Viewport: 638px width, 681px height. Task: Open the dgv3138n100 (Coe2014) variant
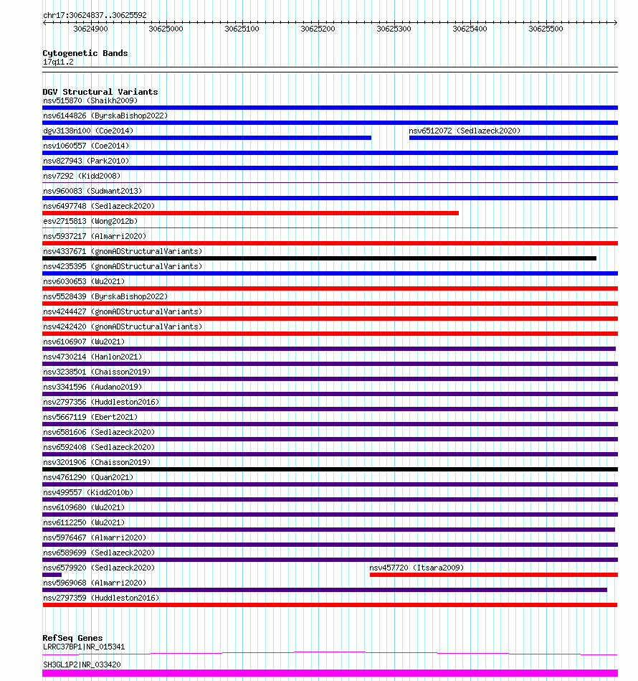88,131
